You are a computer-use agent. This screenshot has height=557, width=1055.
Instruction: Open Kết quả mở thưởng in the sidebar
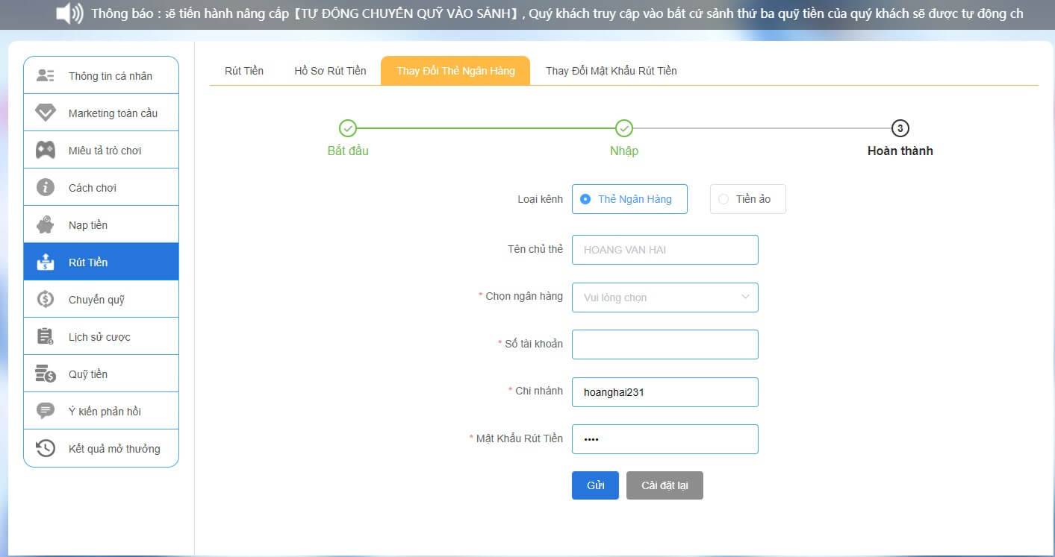[x=102, y=448]
